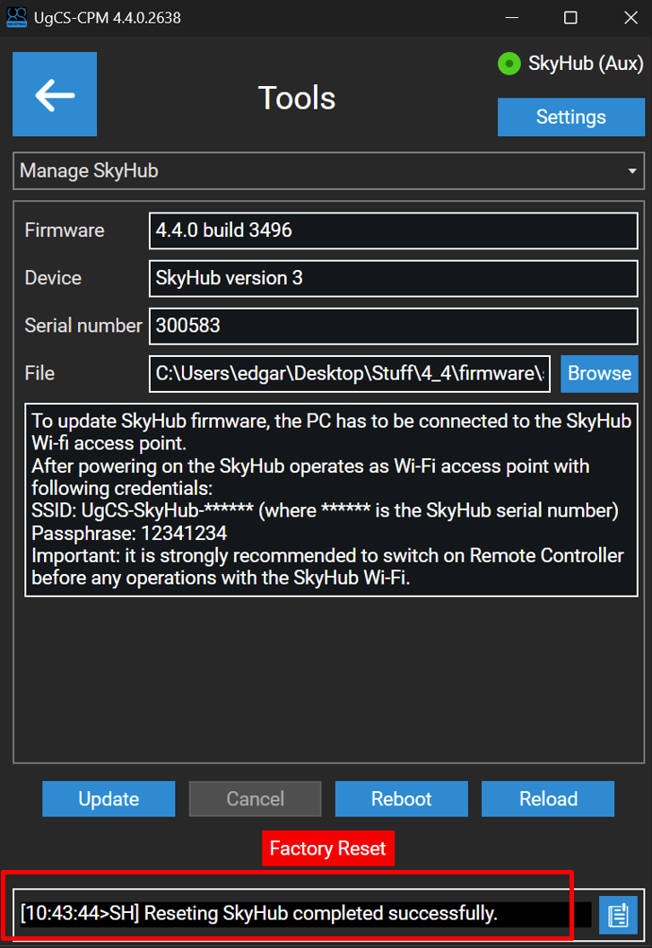Click the Reload button

click(x=547, y=798)
